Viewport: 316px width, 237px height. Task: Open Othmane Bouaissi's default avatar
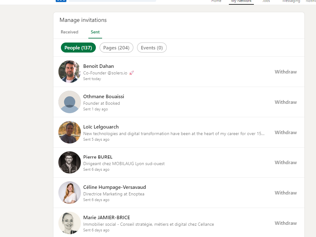70,102
